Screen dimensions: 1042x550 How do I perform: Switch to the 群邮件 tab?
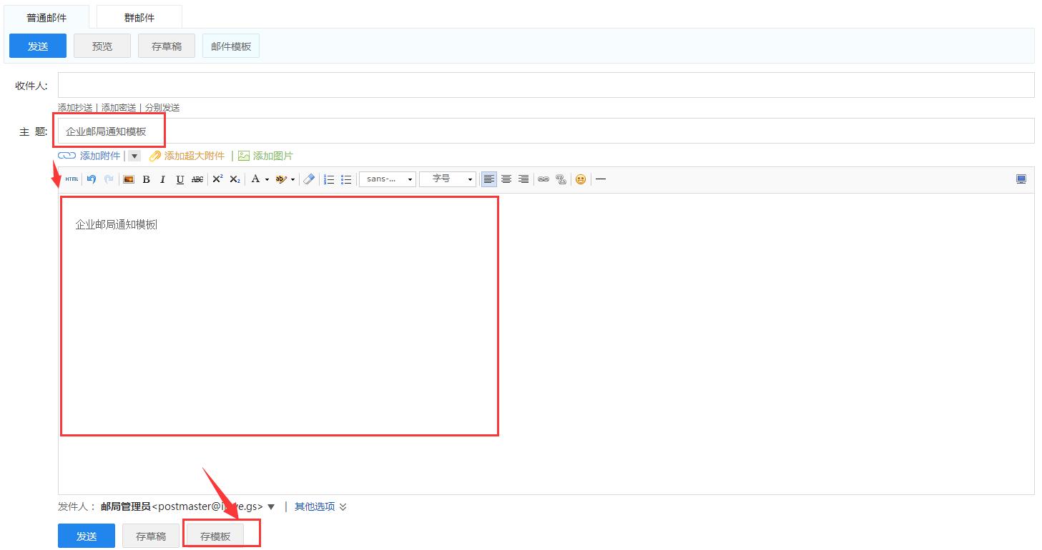click(x=139, y=17)
